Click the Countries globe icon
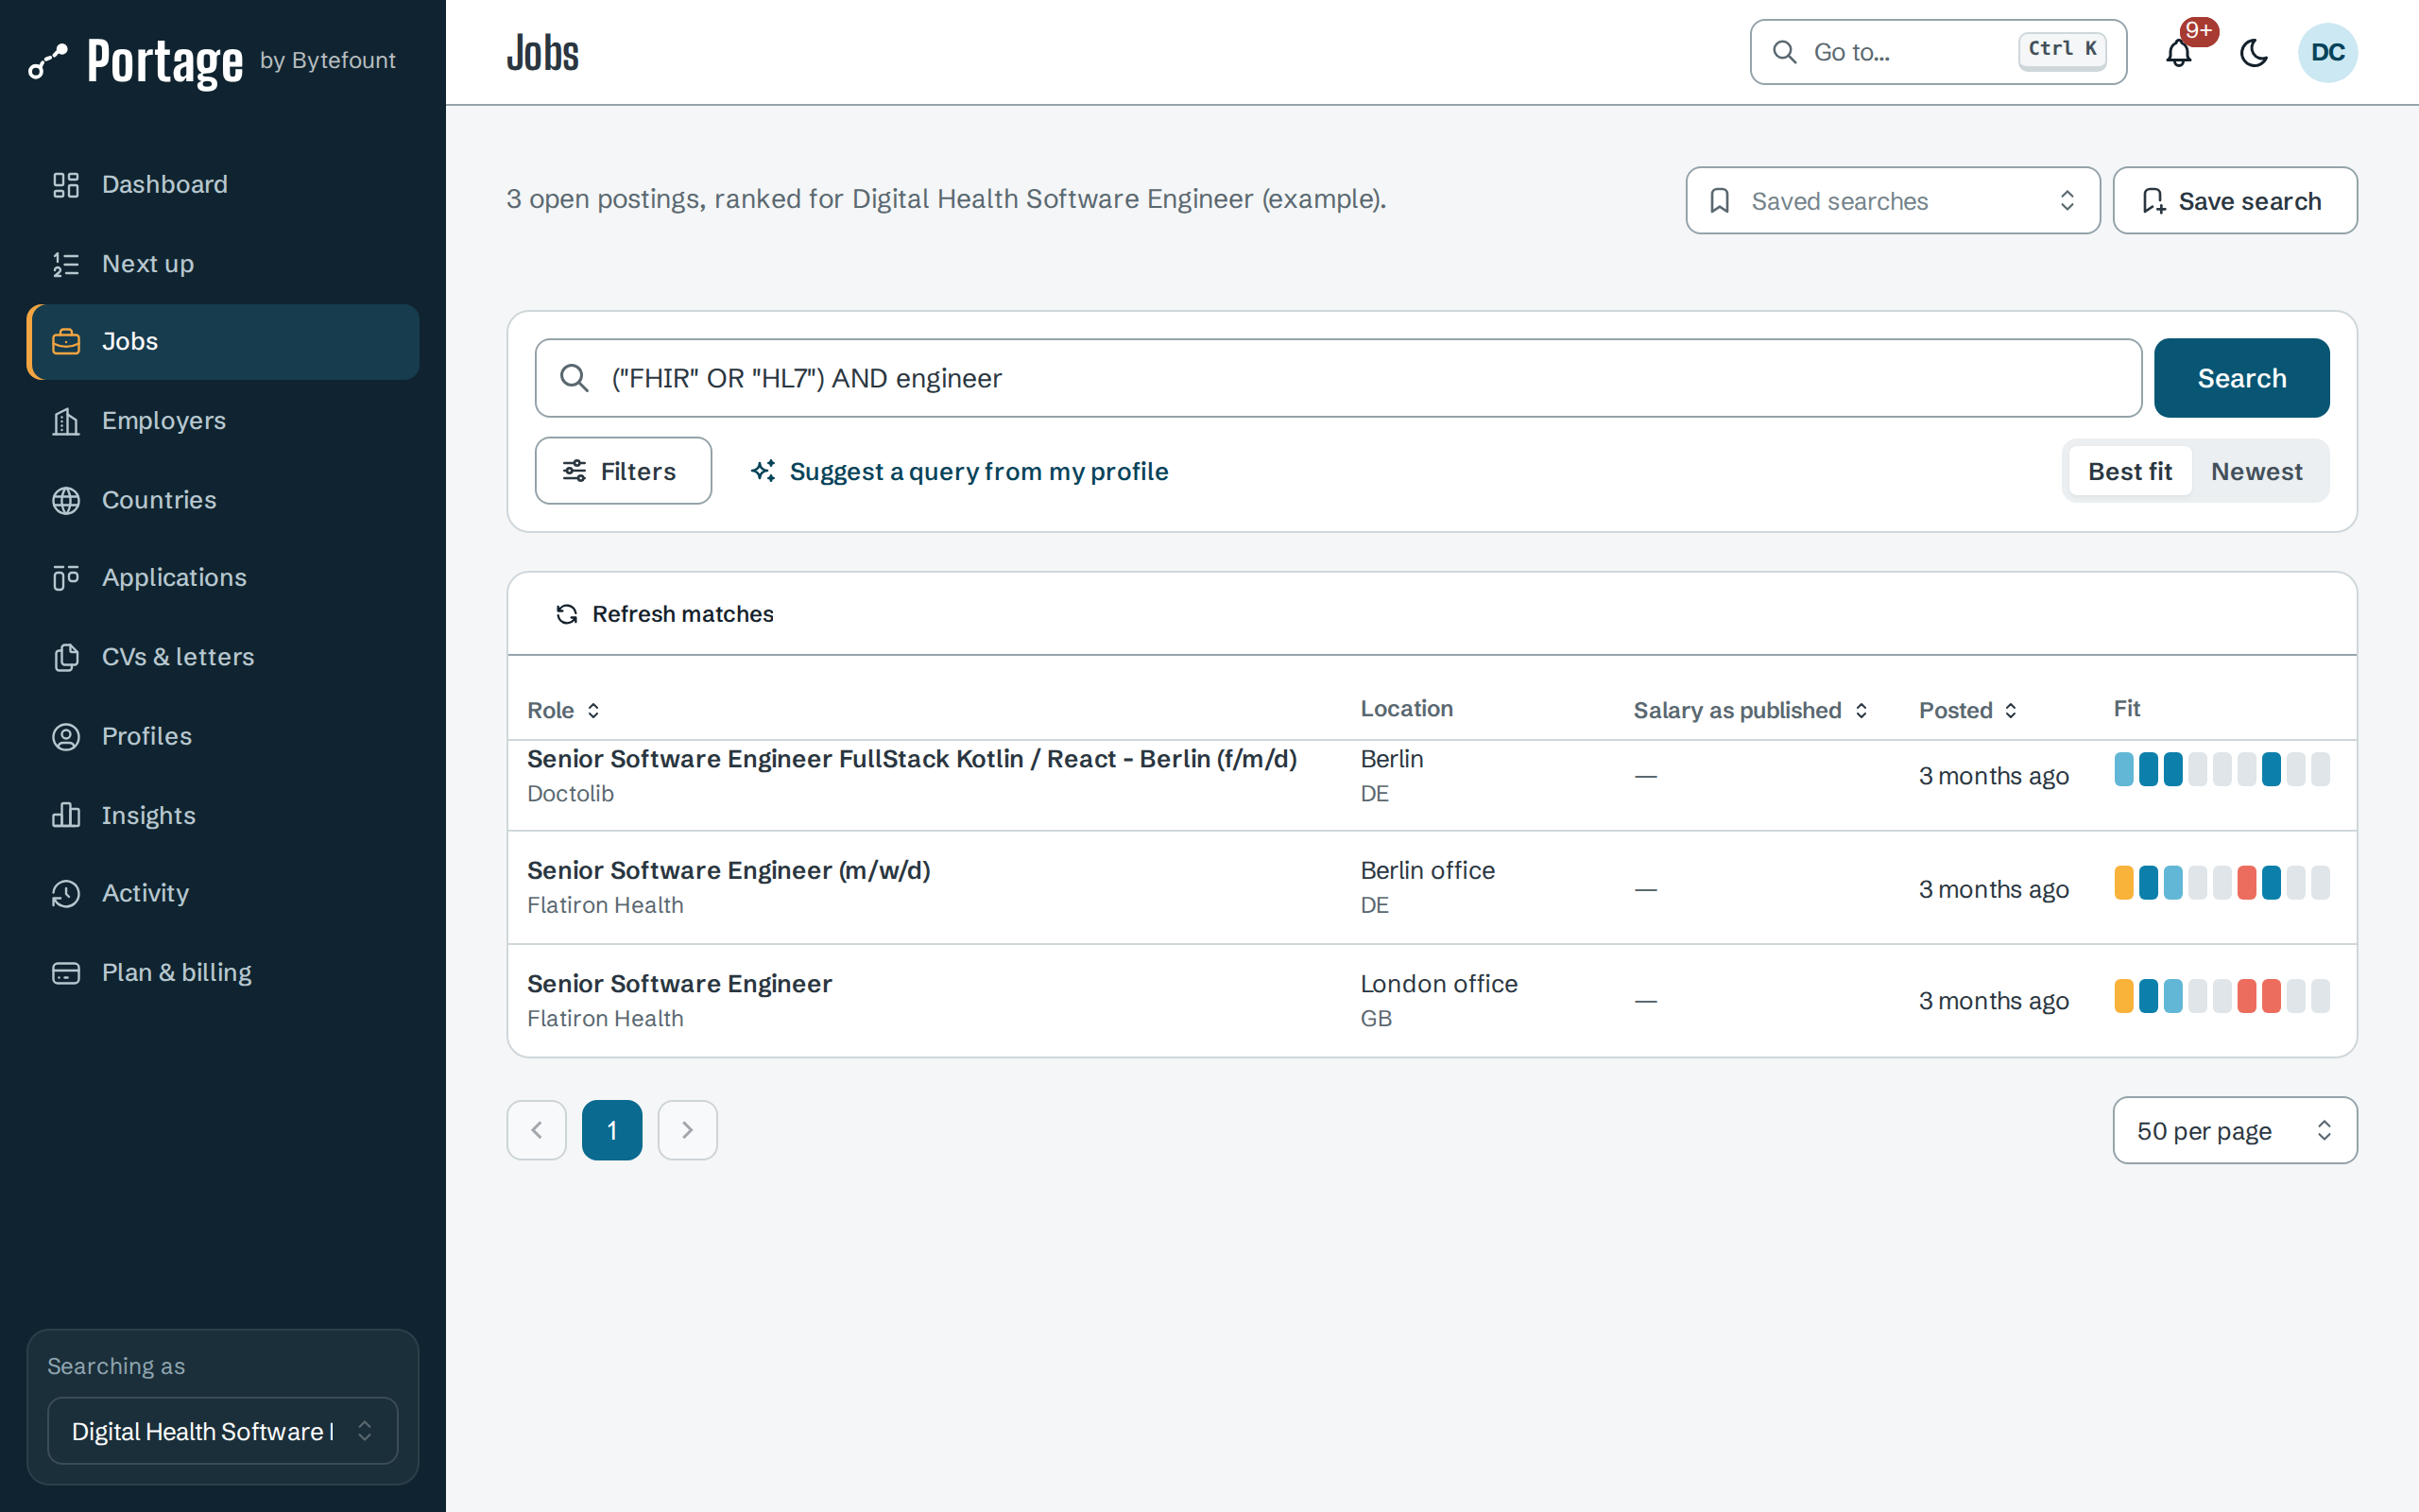 [x=66, y=500]
